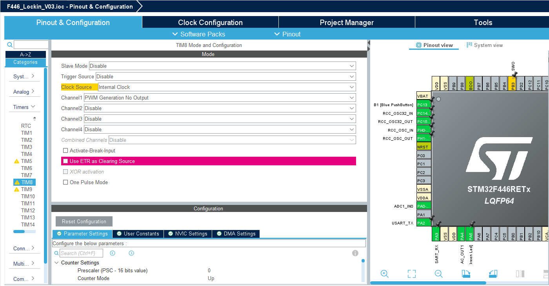Click the PA2 USART_TX pin
The image size is (549, 286).
[x=424, y=223]
